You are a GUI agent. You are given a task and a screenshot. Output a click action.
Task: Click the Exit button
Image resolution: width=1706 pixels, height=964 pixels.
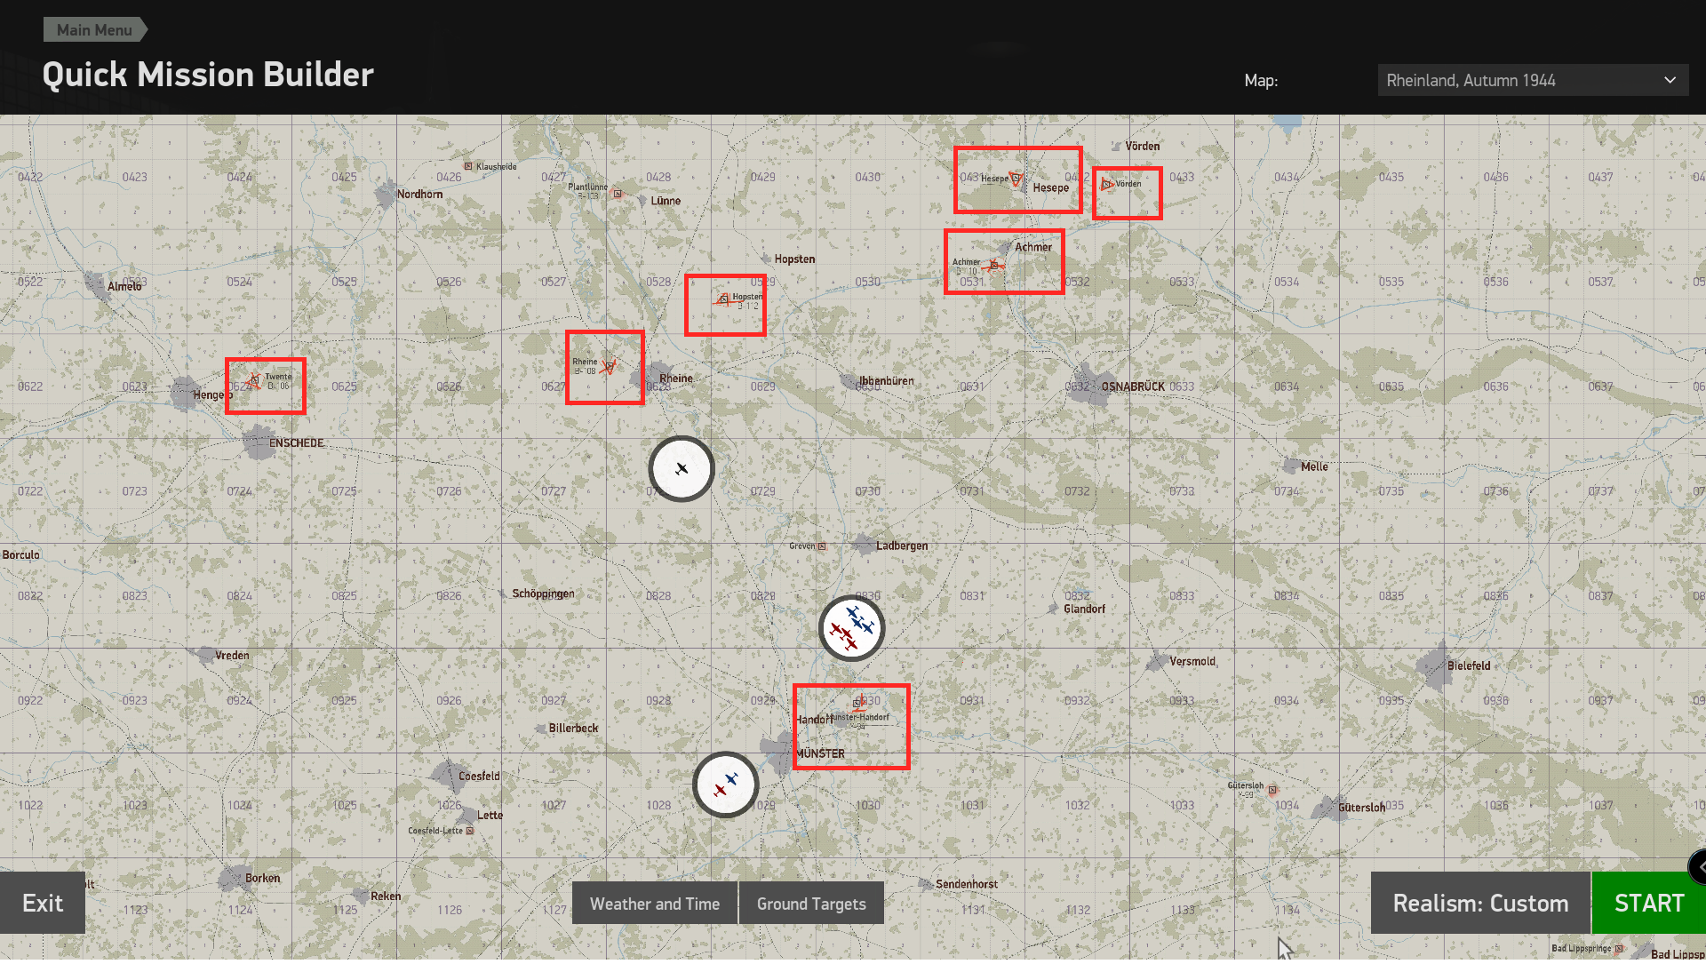[43, 904]
